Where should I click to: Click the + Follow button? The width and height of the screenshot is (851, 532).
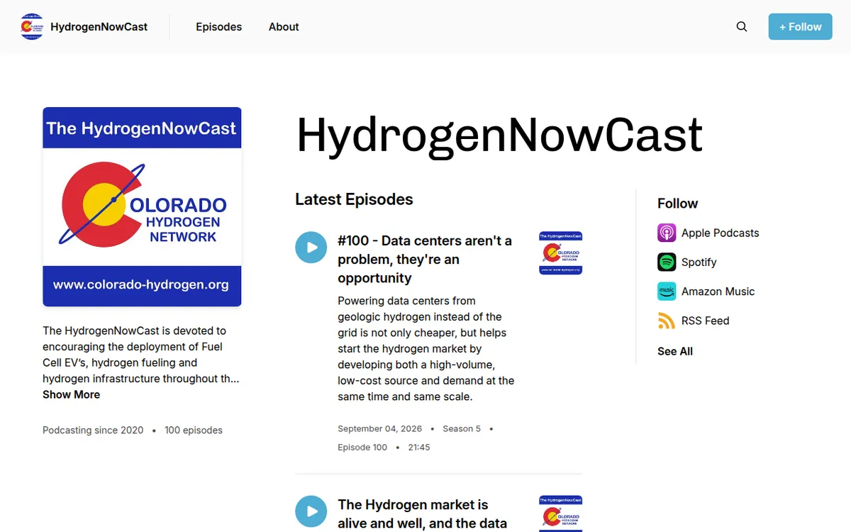coord(801,27)
